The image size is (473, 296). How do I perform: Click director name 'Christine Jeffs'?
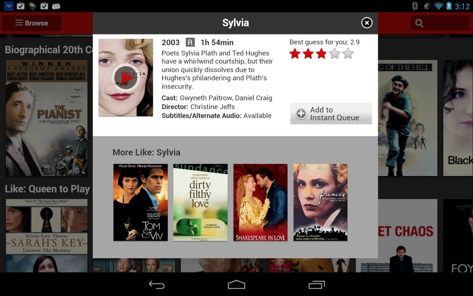212,107
